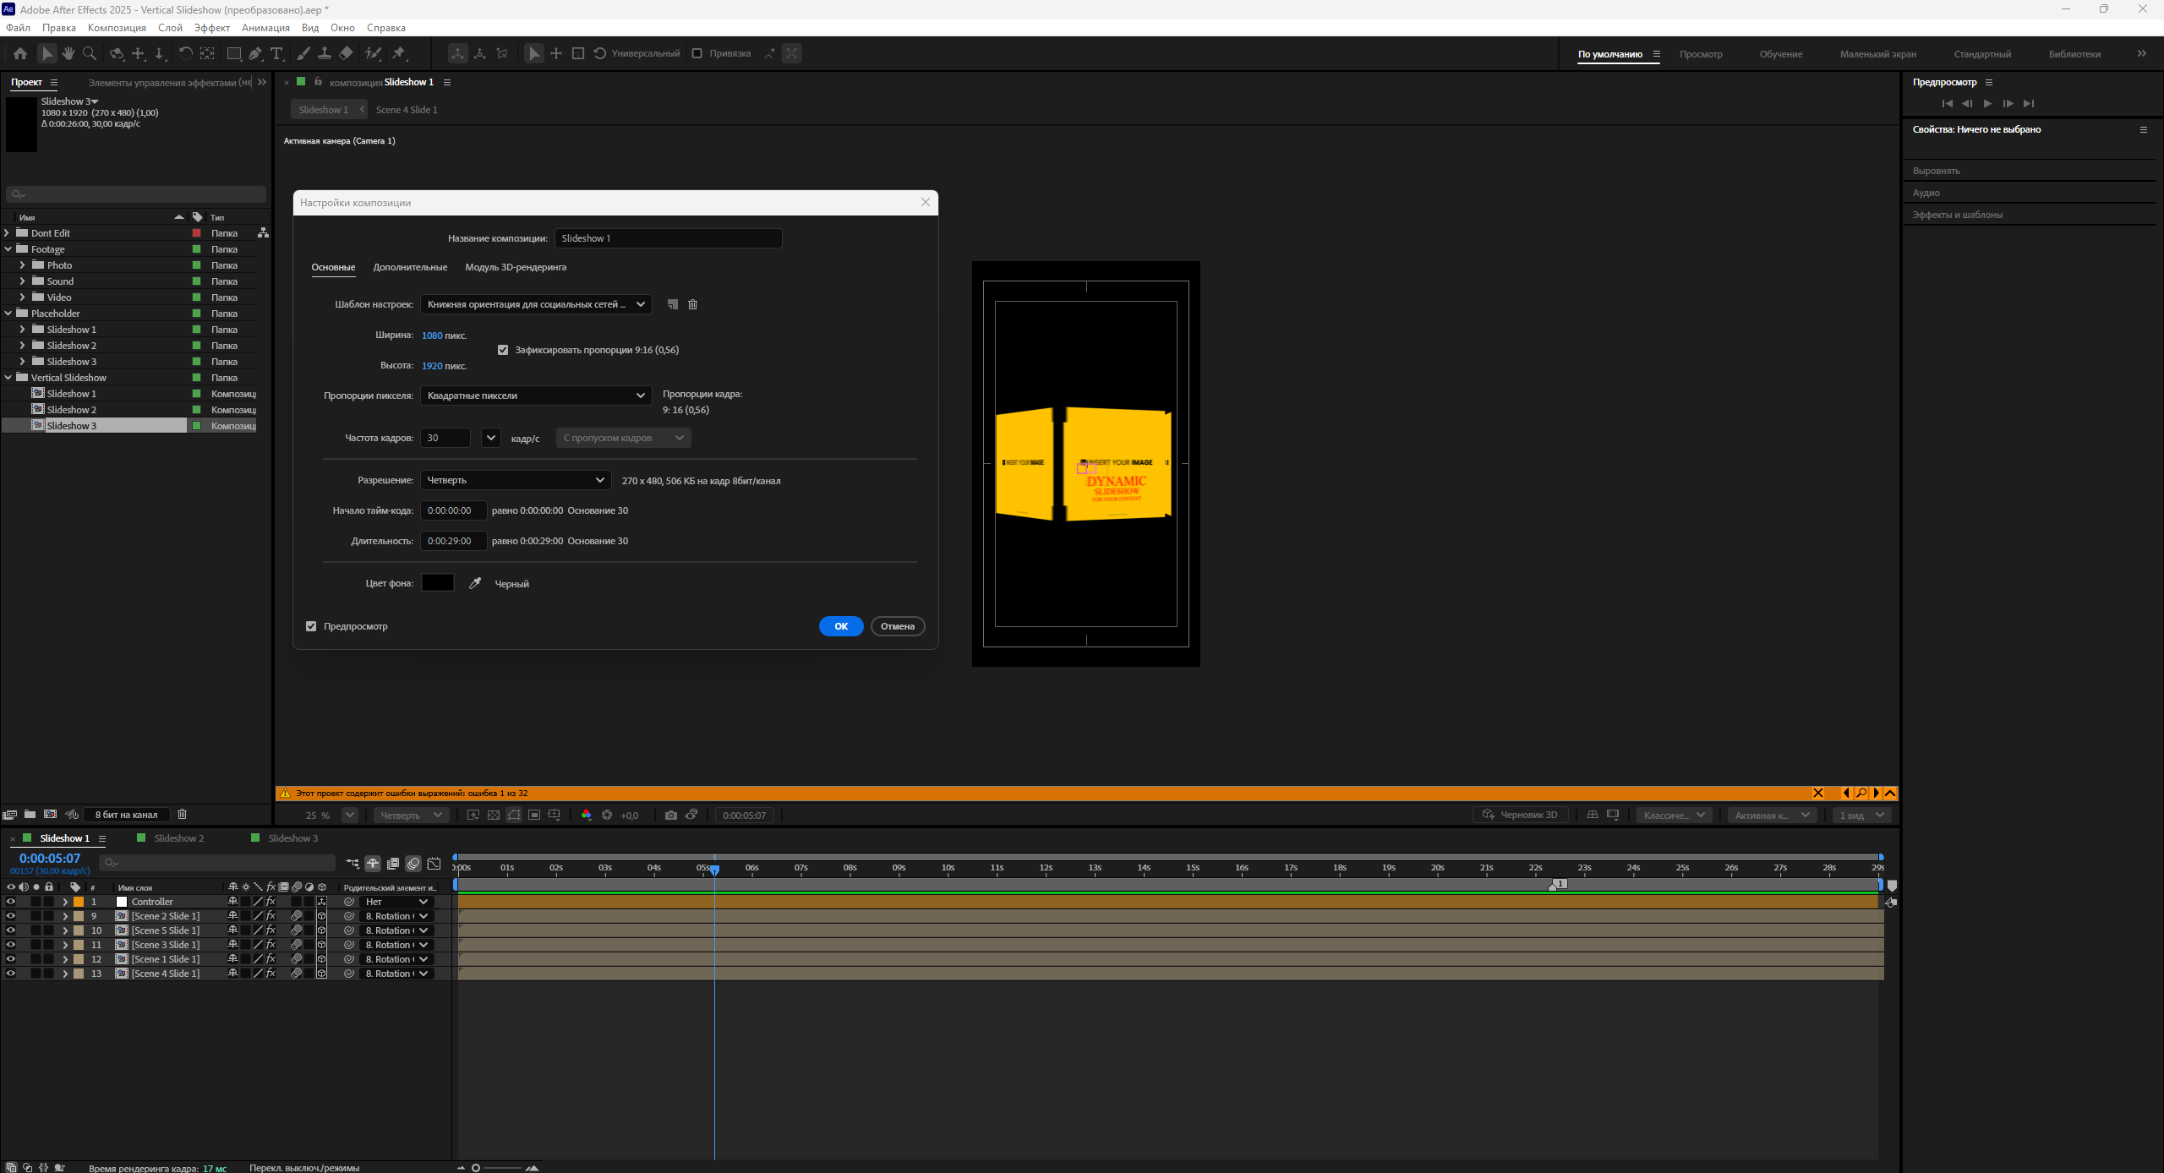Click the black background color swatch
Viewport: 2164px width, 1173px height.
[438, 583]
